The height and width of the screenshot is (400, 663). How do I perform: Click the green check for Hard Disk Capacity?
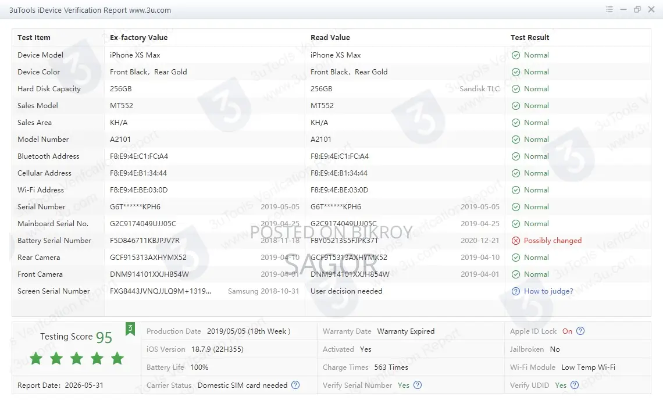516,89
